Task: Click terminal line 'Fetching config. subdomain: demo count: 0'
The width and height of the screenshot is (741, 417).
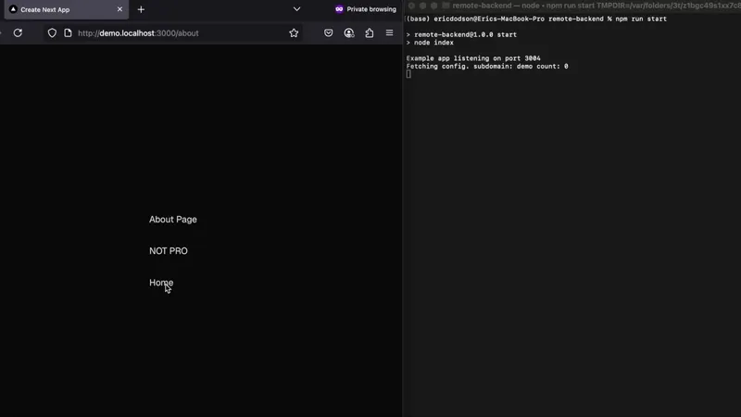Action: click(x=487, y=66)
